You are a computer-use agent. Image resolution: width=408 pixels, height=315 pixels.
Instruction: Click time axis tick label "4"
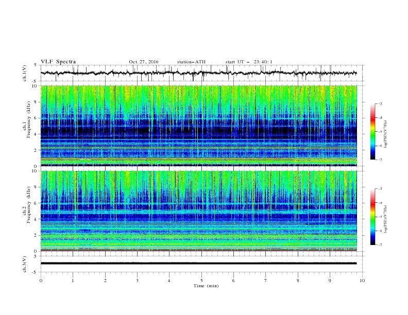pos(169,281)
